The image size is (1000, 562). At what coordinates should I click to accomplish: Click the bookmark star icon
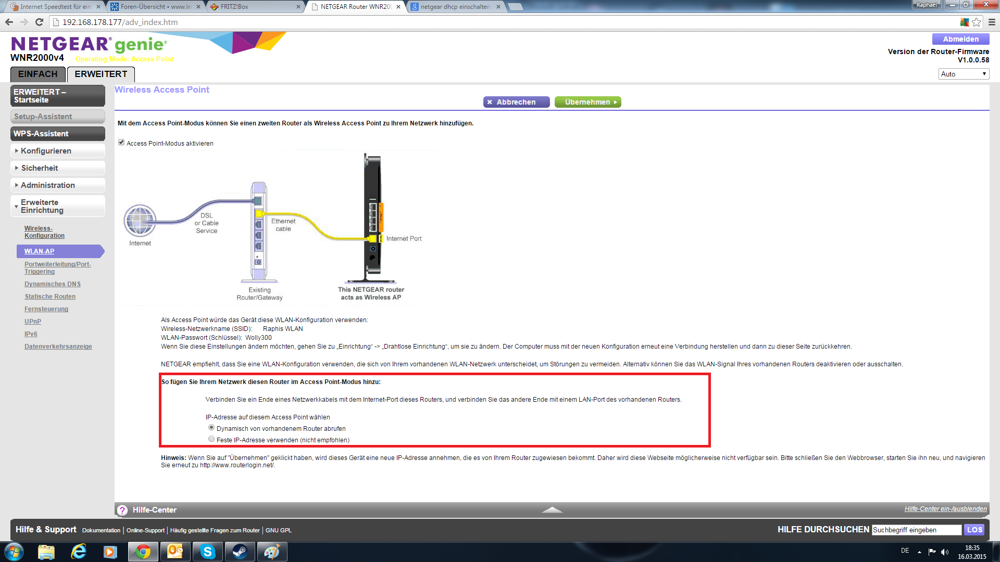[x=977, y=22]
